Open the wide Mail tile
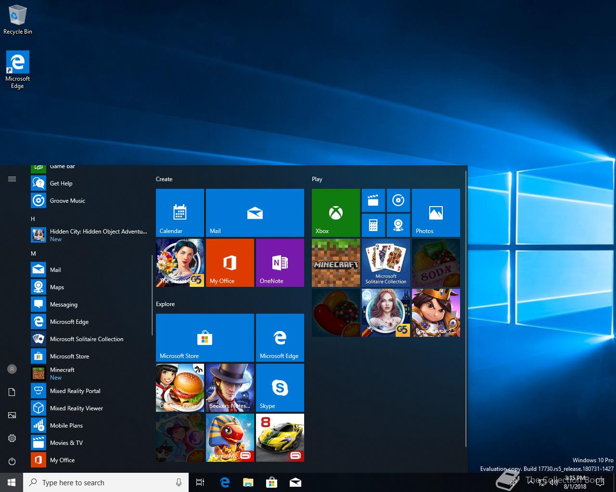Screen dimensions: 616x492 [255, 212]
